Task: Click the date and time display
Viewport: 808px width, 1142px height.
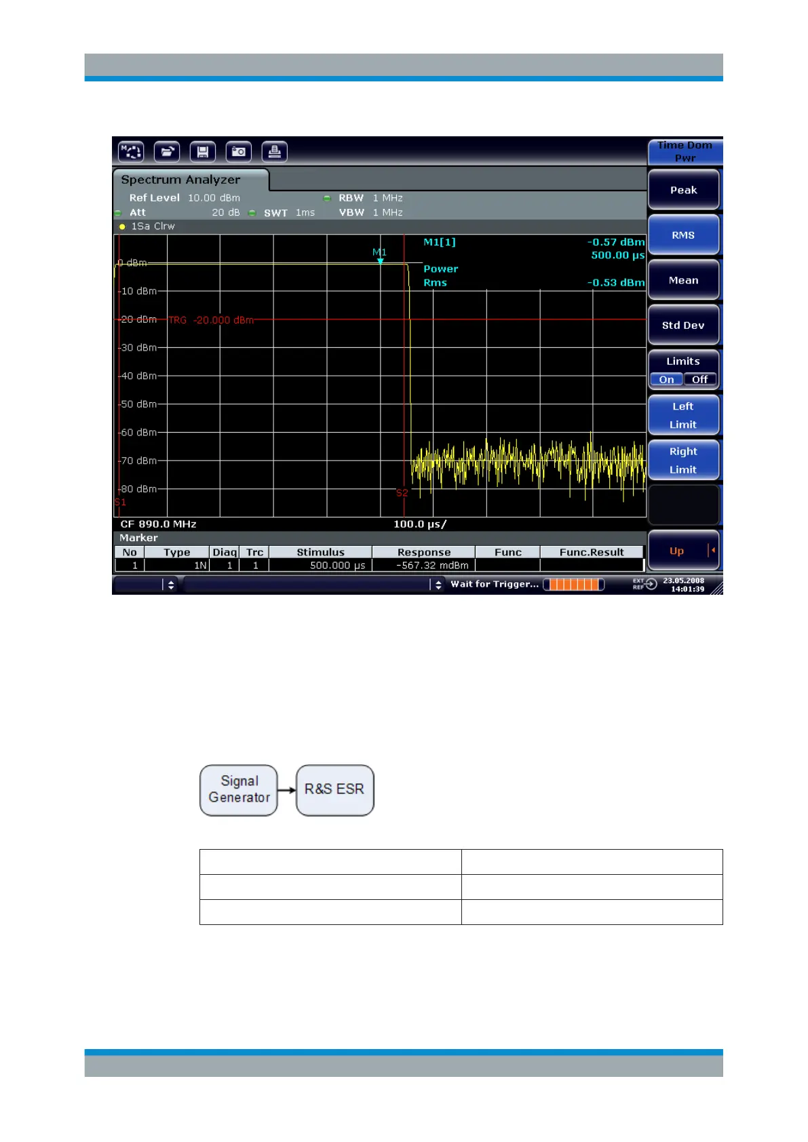Action: tap(684, 585)
